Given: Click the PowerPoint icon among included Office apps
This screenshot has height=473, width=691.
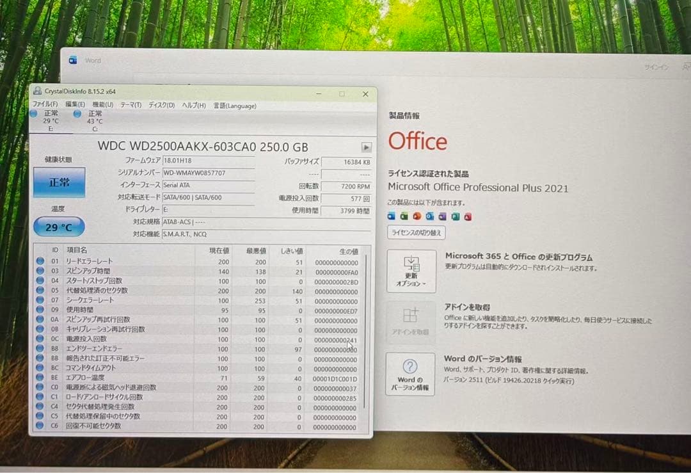Looking at the screenshot, I should 417,216.
